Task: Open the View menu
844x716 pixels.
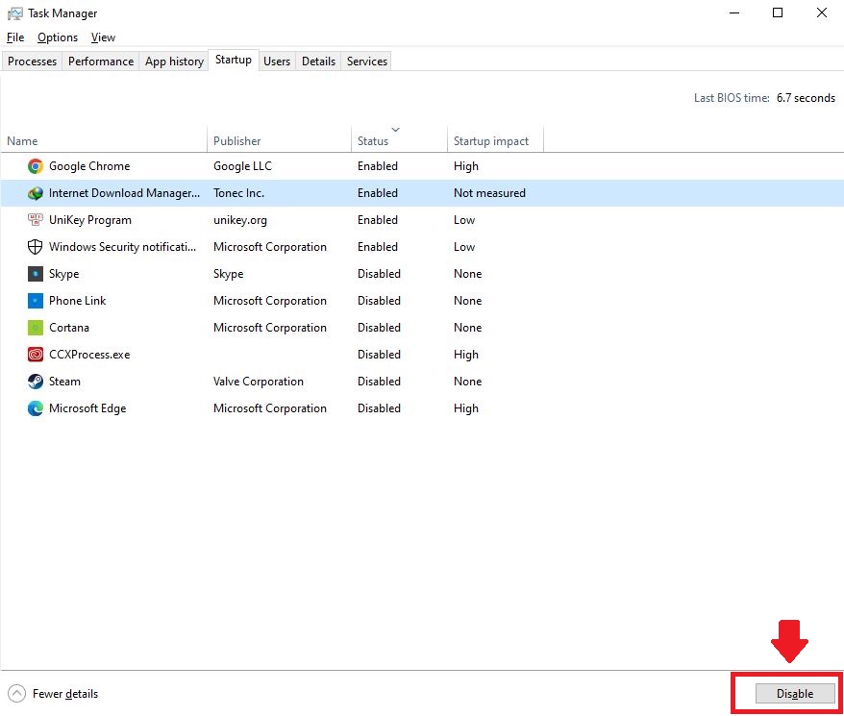Action: [103, 37]
